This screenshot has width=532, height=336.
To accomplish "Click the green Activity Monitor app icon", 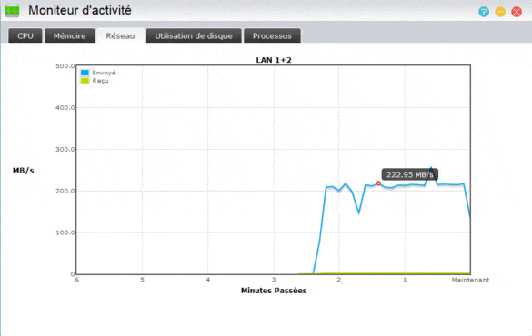I will pos(12,11).
